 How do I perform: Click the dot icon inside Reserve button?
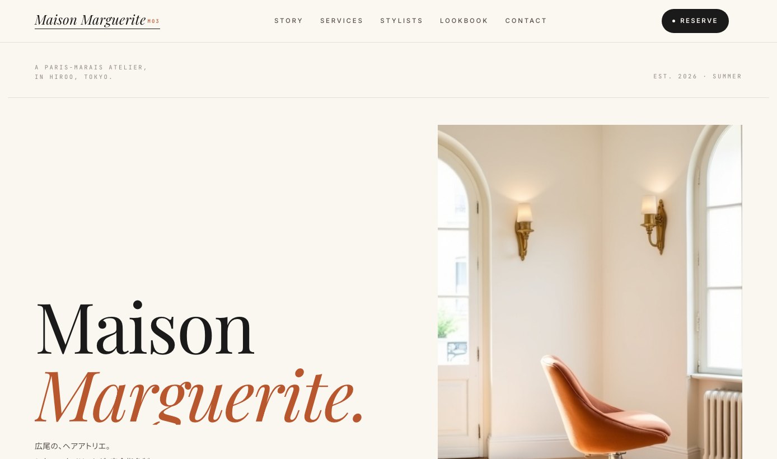(673, 21)
